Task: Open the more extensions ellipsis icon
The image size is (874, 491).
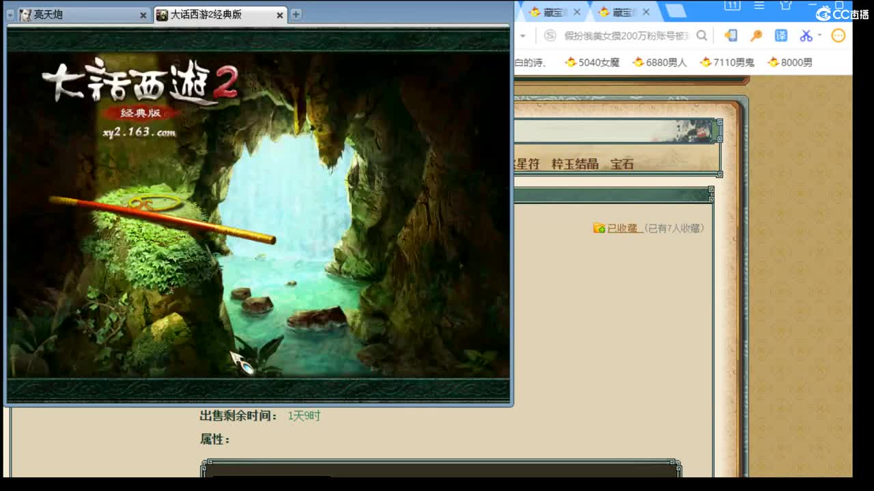Action: click(838, 35)
